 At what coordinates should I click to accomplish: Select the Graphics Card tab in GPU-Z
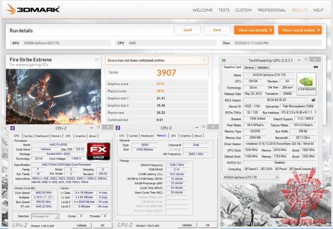pos(232,67)
